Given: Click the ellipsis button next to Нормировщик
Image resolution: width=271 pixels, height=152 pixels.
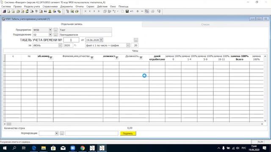Looking at the screenshot, I should coord(62,133).
